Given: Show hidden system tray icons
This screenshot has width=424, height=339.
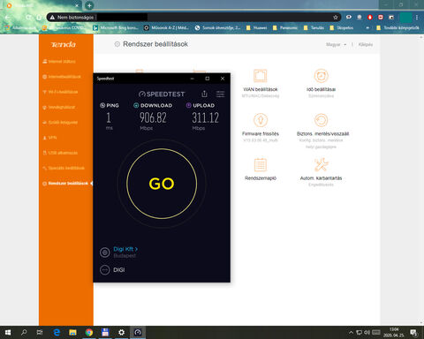Looking at the screenshot, I should tap(351, 333).
